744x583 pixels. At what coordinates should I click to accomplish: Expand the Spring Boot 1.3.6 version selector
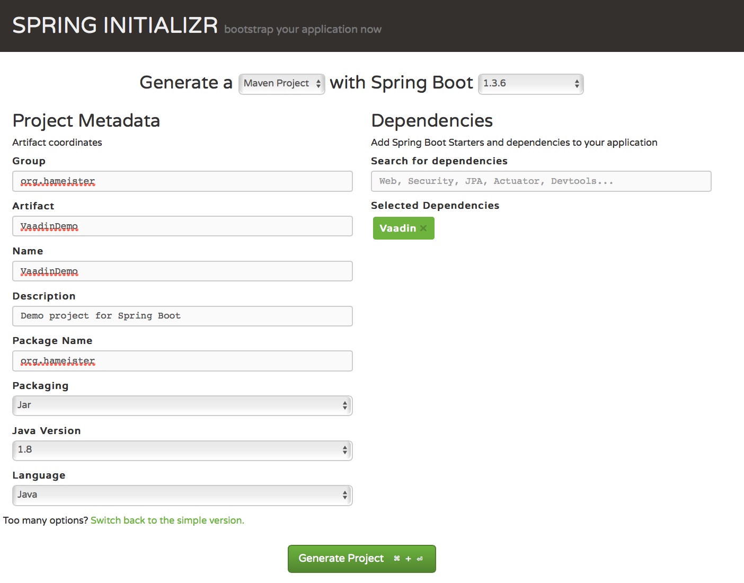pyautogui.click(x=530, y=84)
